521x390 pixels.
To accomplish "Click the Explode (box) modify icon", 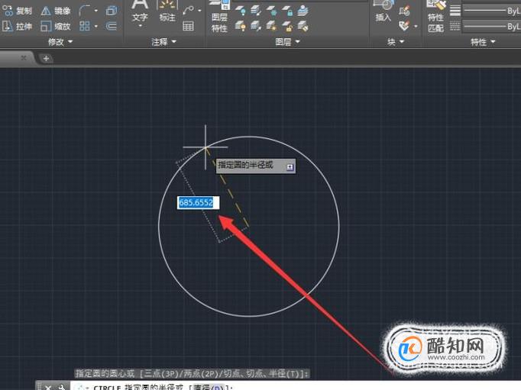I will coord(112,11).
